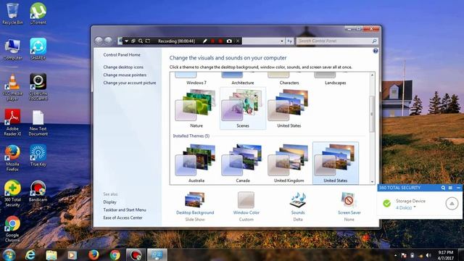
Task: Select the SHAREit desktop icon
Action: tap(38, 49)
